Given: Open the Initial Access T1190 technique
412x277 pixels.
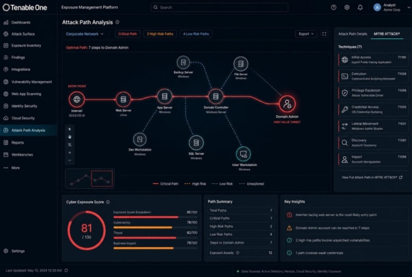Looking at the screenshot, I should [x=373, y=60].
